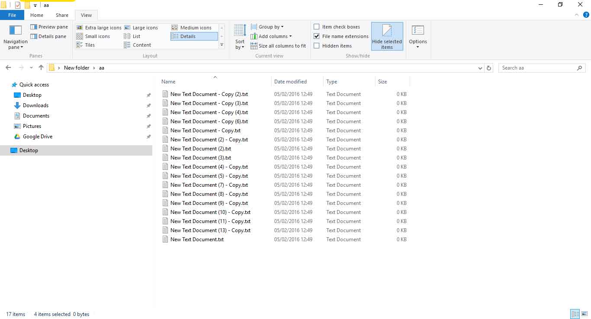This screenshot has width=591, height=319.
Task: Switch to the Share ribbon tab
Action: [62, 15]
